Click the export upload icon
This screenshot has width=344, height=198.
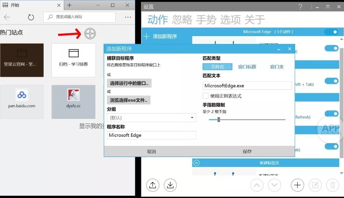[153, 185]
